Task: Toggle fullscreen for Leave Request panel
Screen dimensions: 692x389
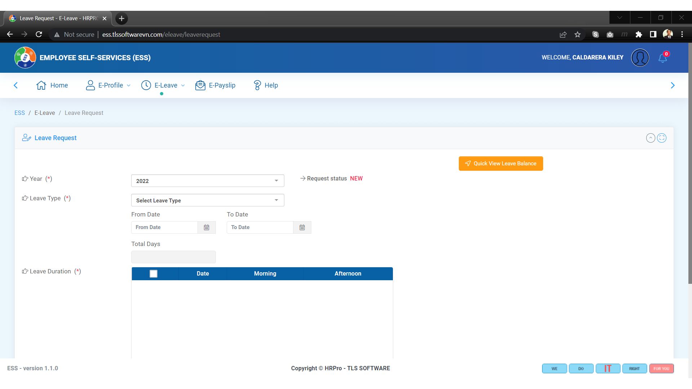Action: [662, 138]
